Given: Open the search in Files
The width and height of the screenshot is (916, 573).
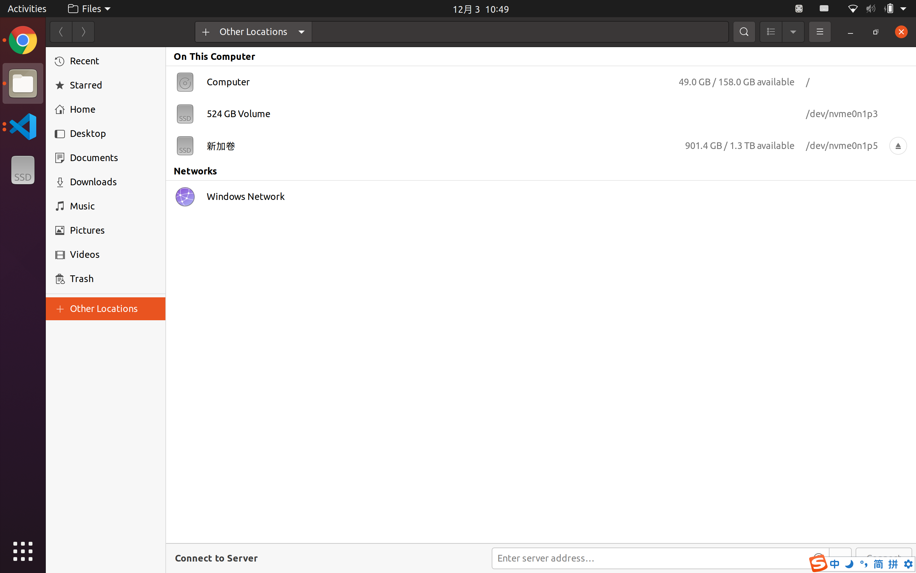Looking at the screenshot, I should tap(743, 32).
